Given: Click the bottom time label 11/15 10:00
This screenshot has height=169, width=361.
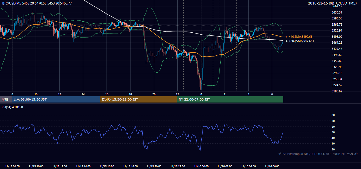Looking at the screenshot, I should [36, 166].
